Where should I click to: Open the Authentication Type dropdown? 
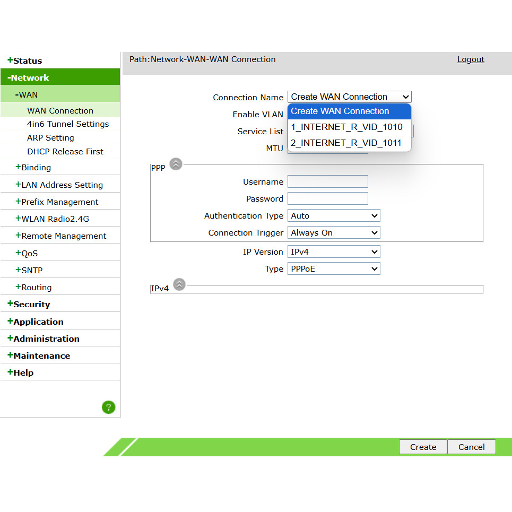click(334, 216)
